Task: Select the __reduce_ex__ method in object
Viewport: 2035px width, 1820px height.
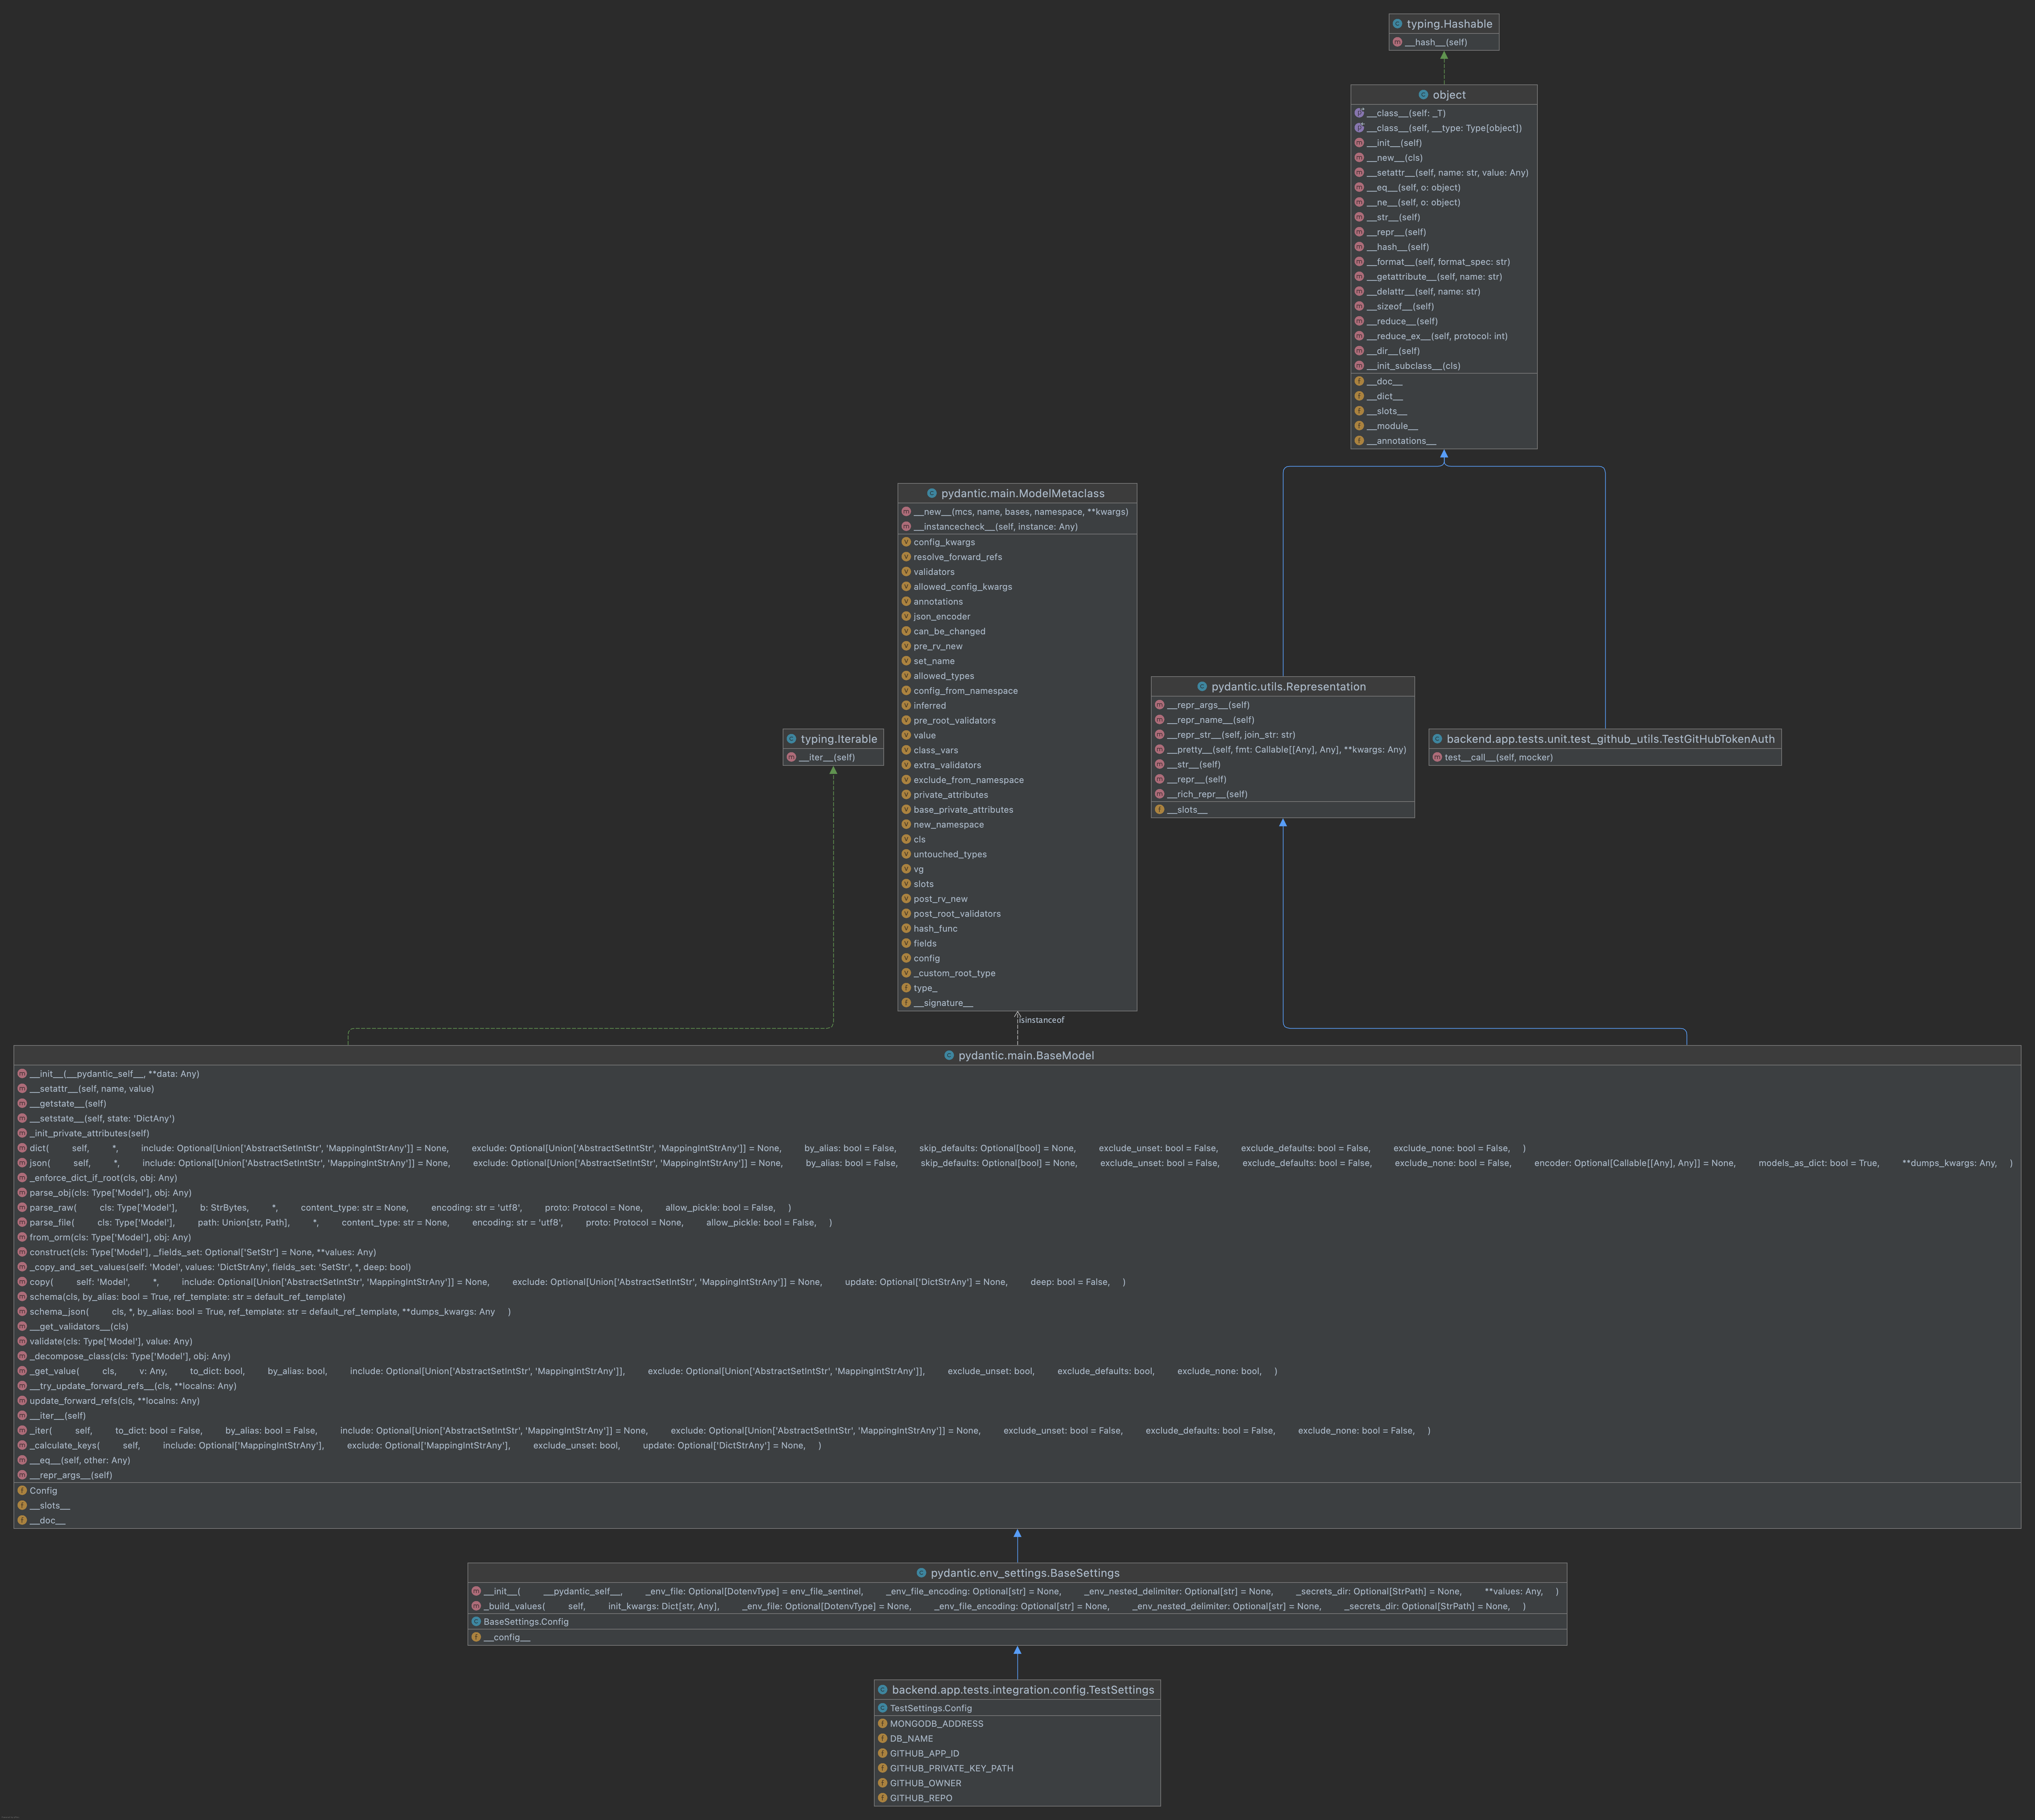Action: pos(1437,336)
